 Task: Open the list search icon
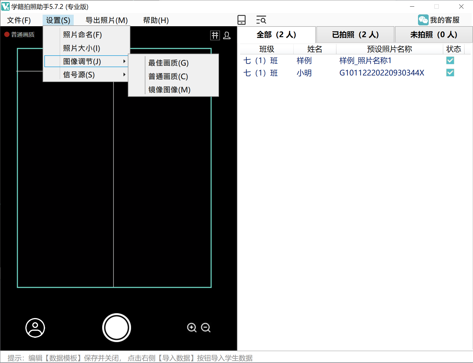261,20
